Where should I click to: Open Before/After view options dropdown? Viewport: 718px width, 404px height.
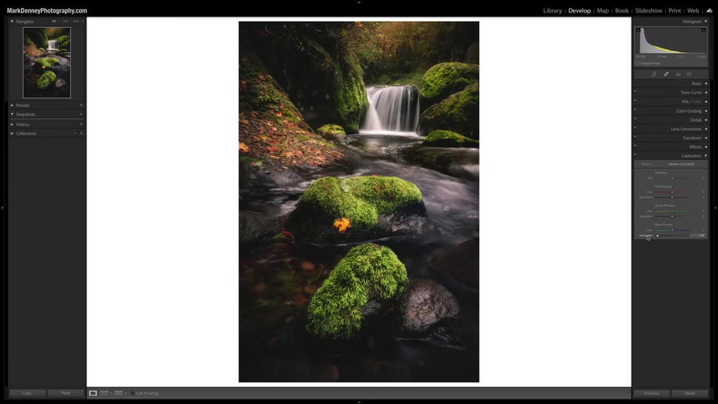click(x=126, y=393)
